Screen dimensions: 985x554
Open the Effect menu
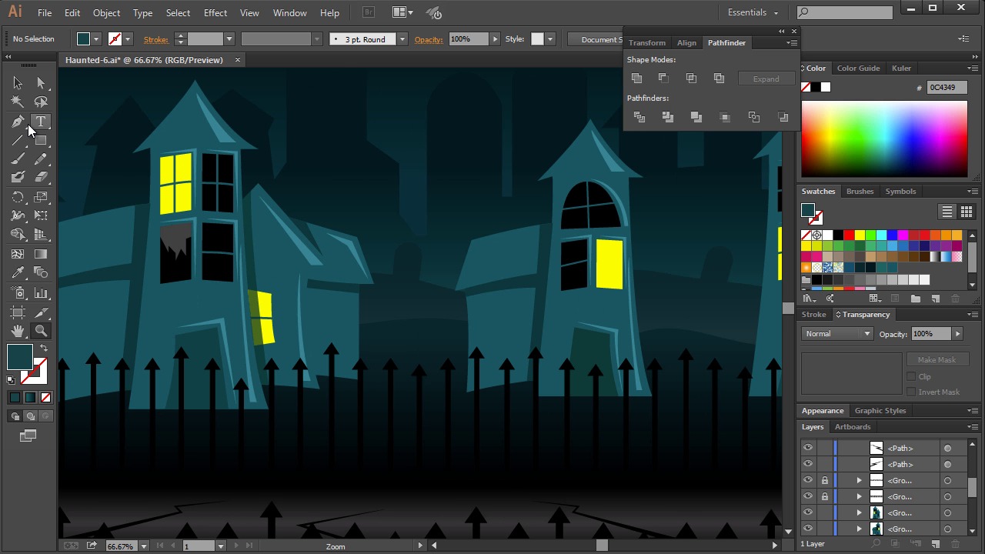[x=215, y=13]
